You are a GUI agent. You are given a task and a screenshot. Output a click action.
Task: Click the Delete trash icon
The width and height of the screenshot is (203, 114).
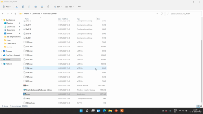click(x=48, y=7)
